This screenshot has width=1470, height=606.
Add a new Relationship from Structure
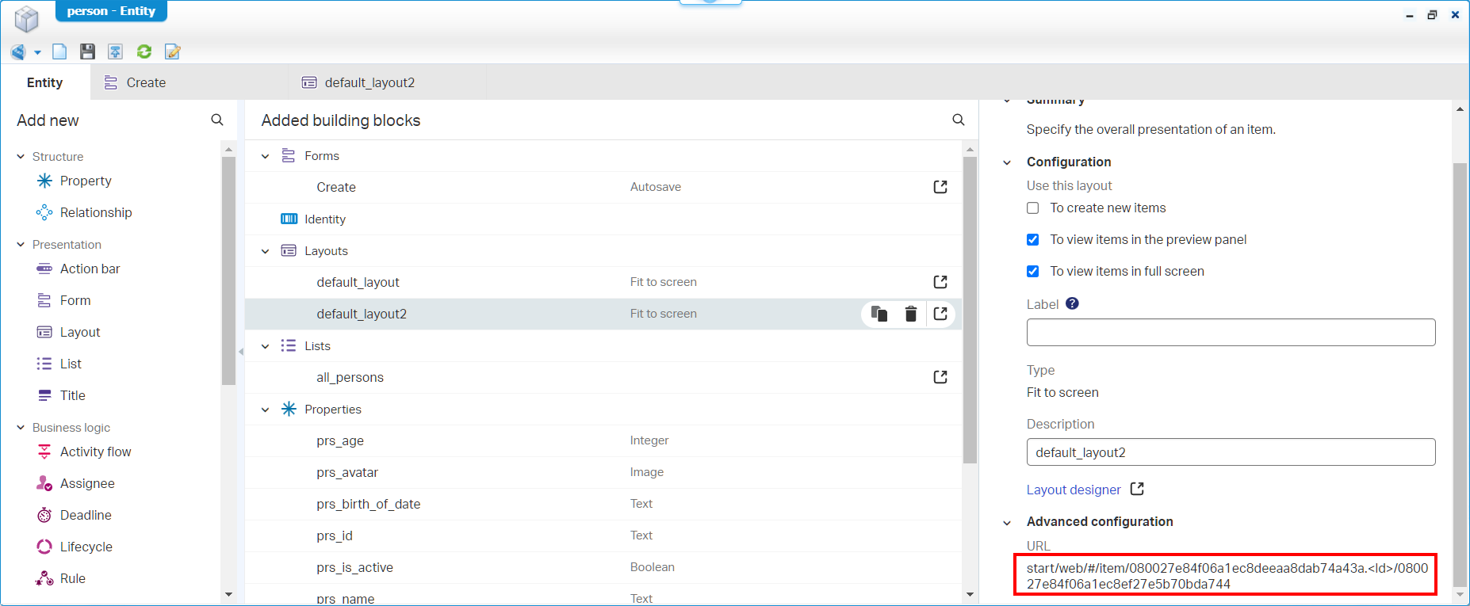(96, 212)
